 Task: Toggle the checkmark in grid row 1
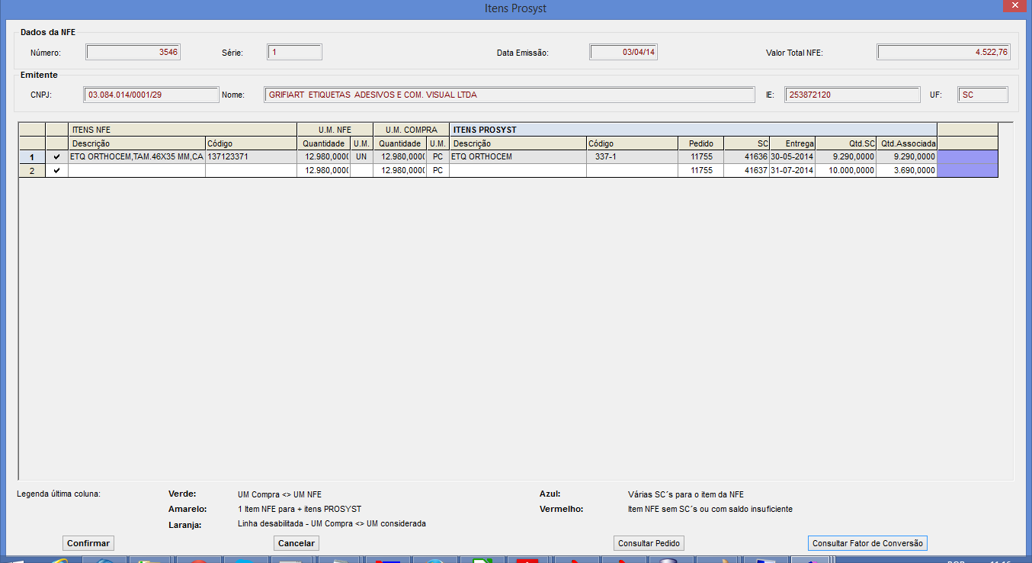(x=56, y=156)
